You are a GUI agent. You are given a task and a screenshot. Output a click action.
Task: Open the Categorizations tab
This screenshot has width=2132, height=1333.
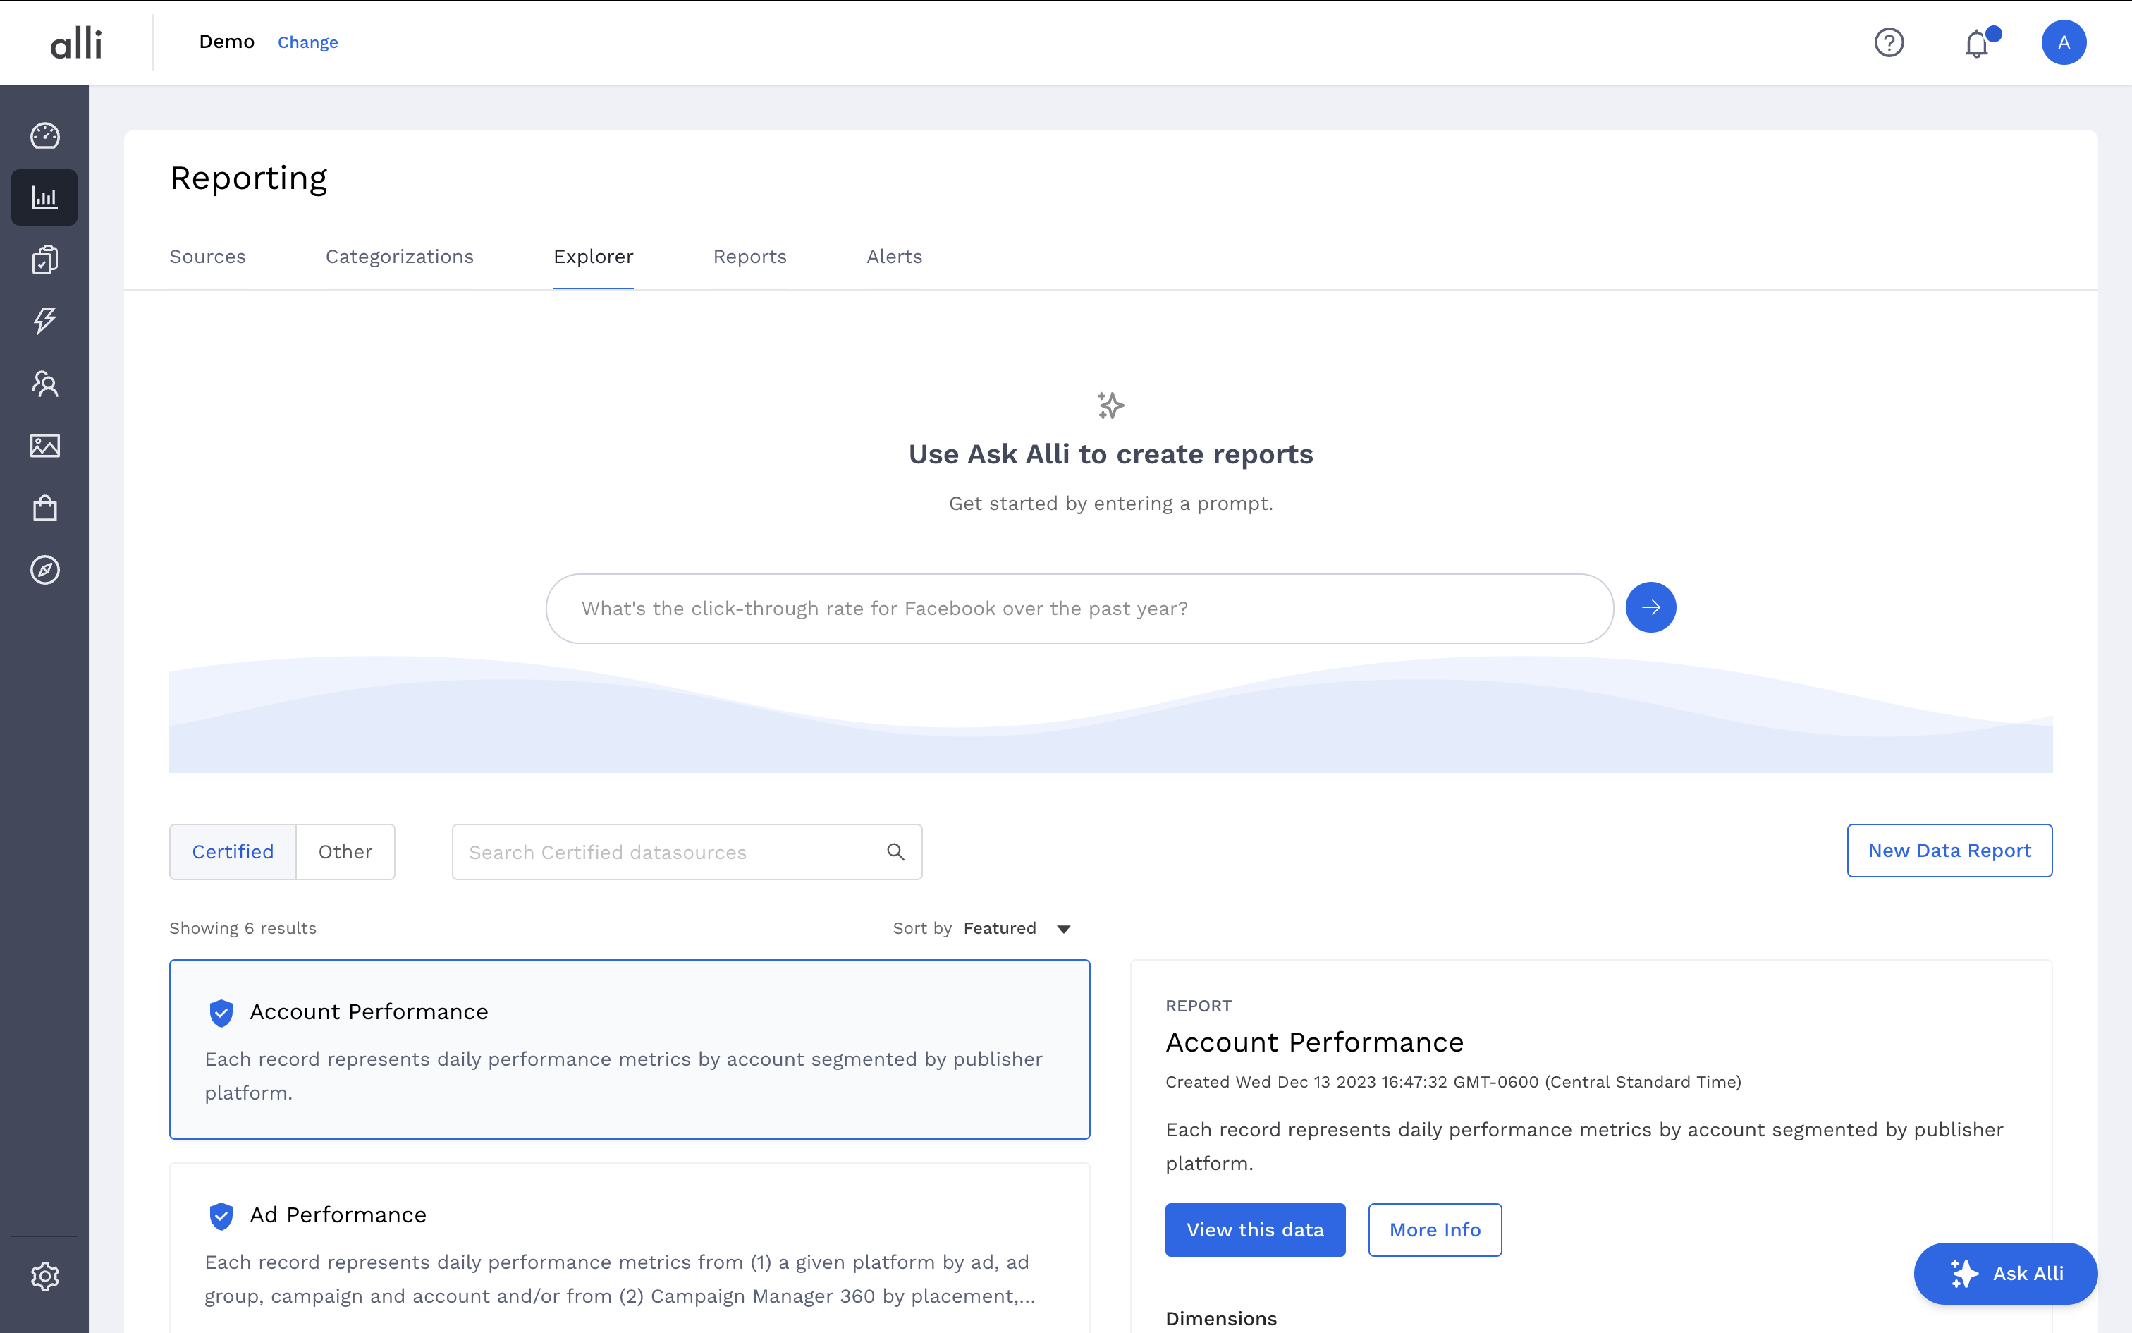pos(399,257)
